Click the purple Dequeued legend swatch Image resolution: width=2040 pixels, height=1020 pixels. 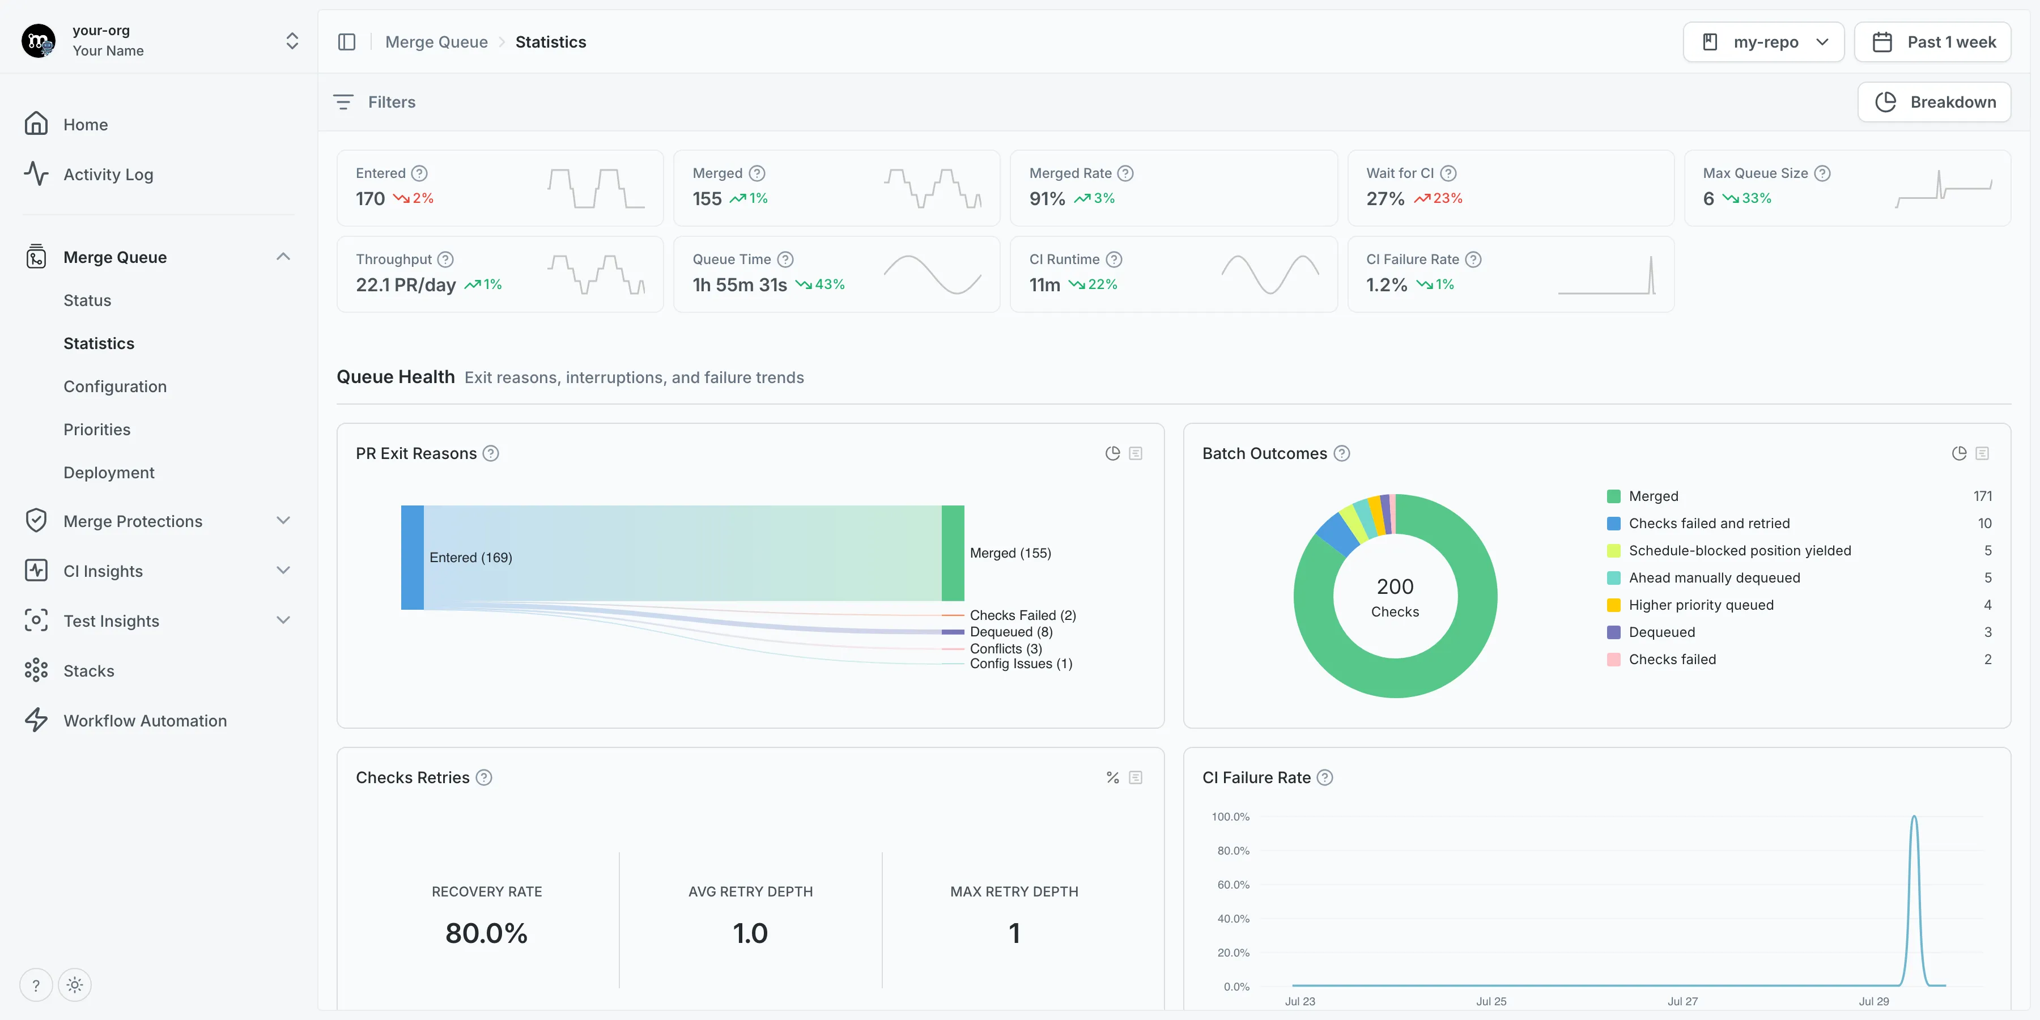click(x=1613, y=633)
